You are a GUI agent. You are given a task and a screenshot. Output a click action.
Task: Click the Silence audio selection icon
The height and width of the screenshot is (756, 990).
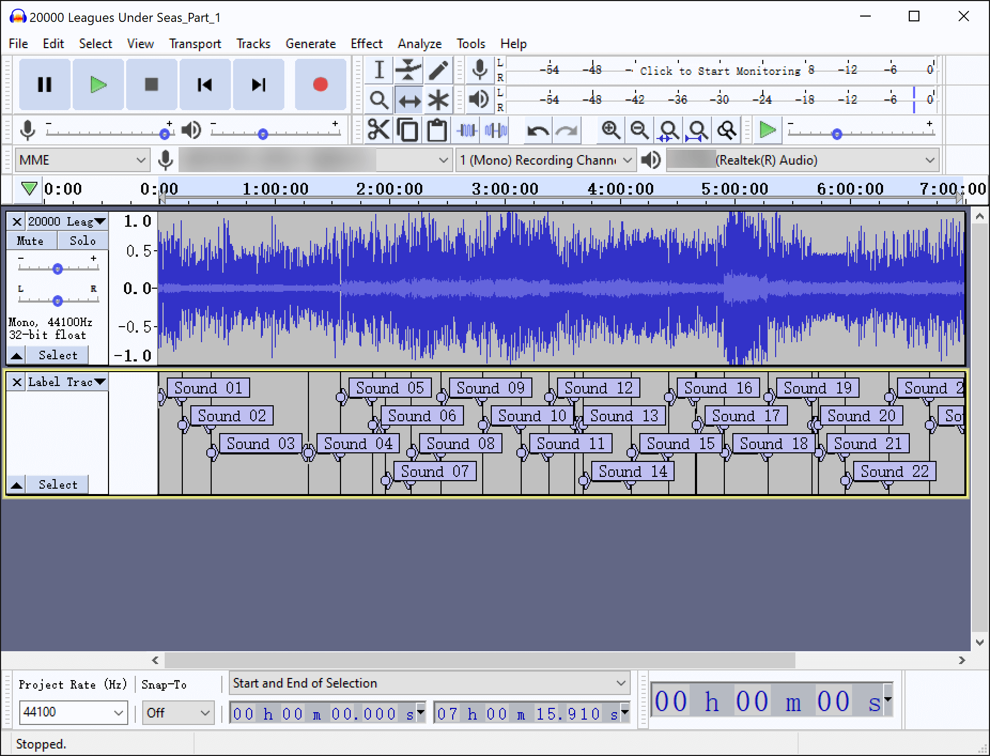coord(496,130)
